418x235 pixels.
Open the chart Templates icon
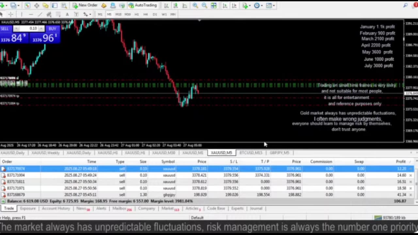[x=269, y=6]
